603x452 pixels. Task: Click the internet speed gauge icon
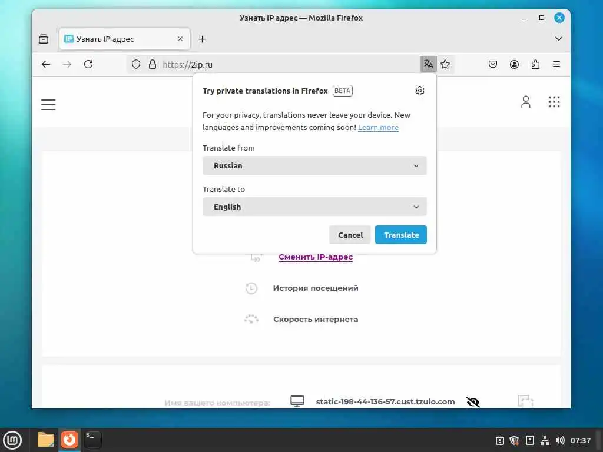click(251, 319)
